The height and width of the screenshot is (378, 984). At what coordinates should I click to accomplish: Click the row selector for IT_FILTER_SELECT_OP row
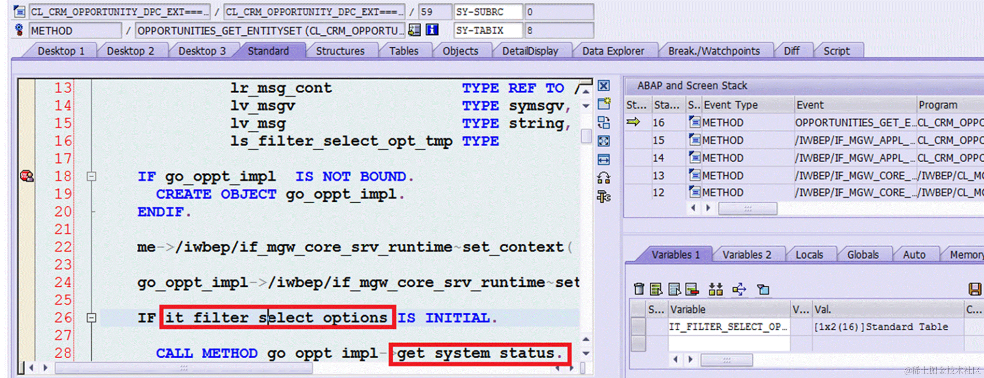point(638,327)
